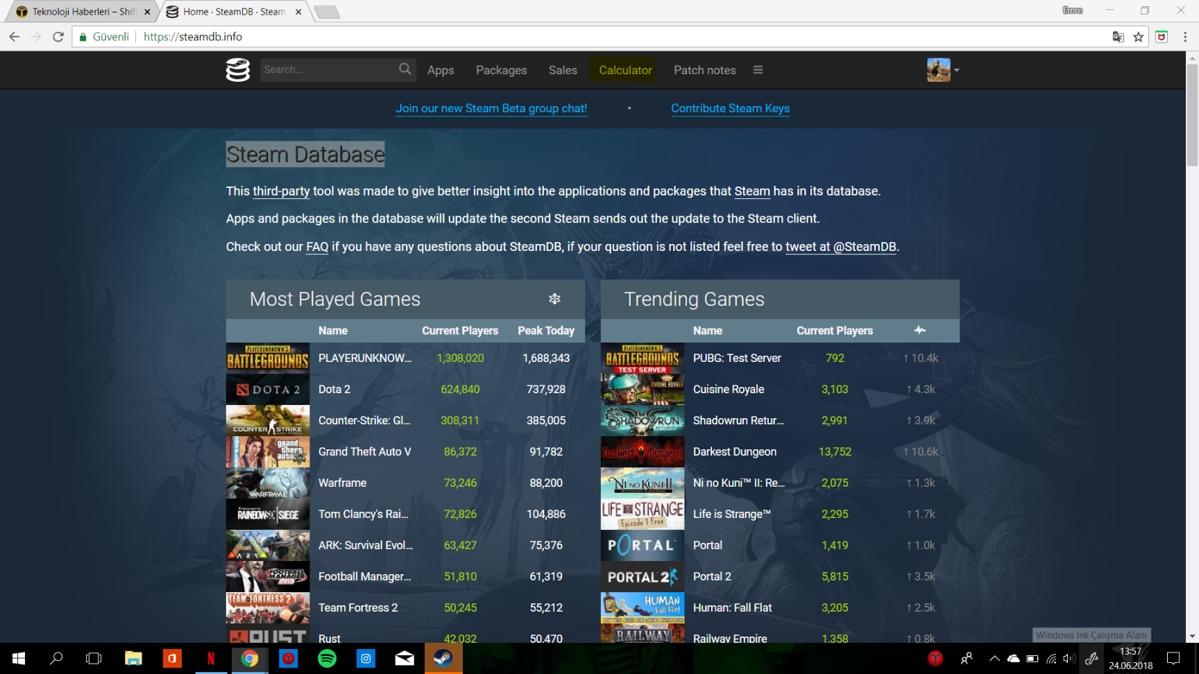This screenshot has width=1199, height=674.
Task: Open the Packages menu item
Action: coord(501,70)
